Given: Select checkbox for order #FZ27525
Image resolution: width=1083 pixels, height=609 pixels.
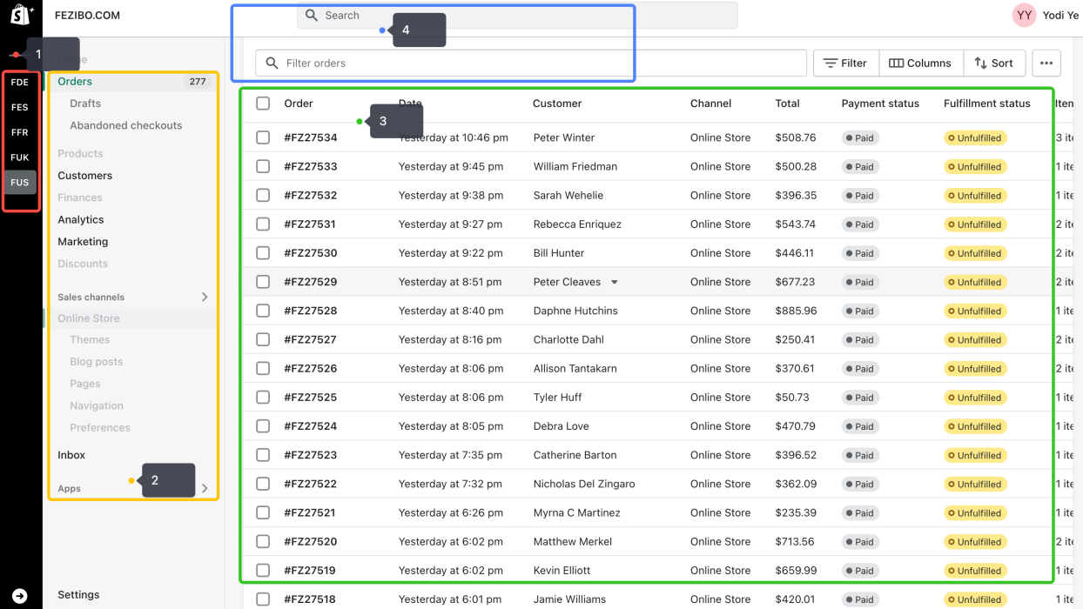Looking at the screenshot, I should coord(263,398).
